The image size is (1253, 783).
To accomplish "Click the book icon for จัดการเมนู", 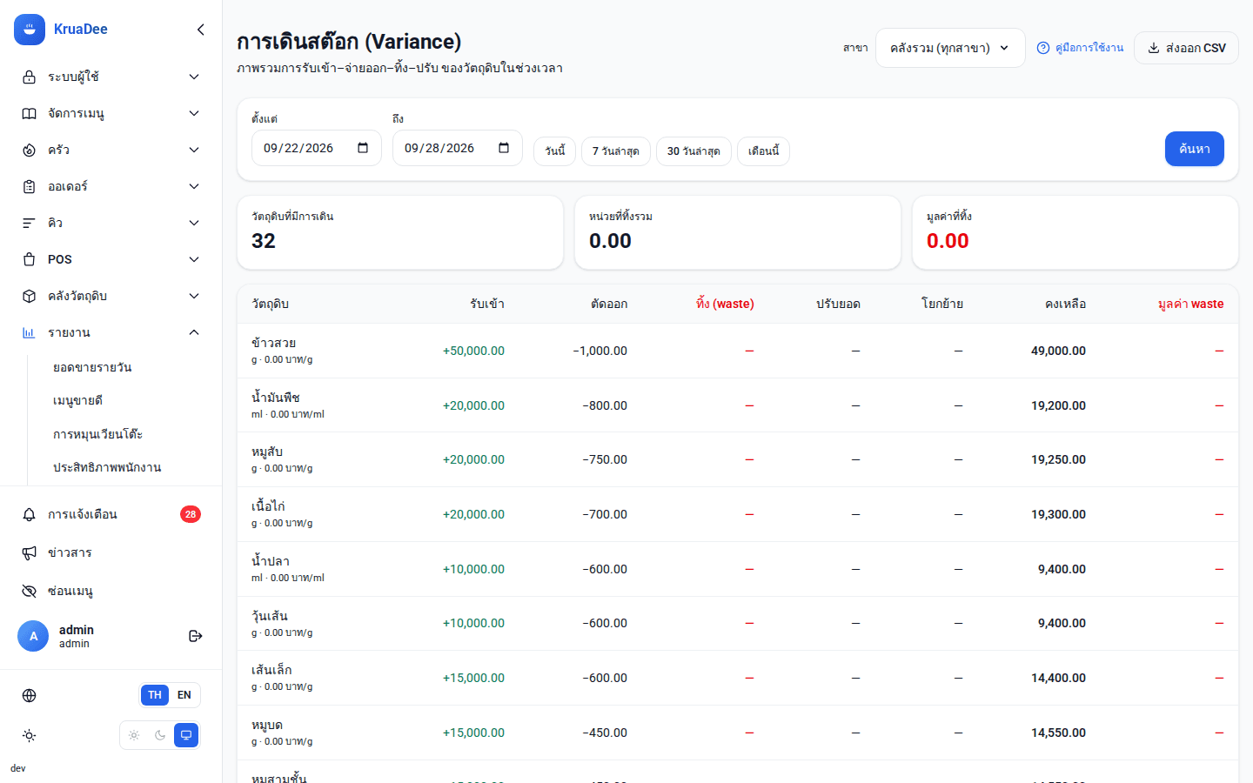I will click(x=29, y=113).
